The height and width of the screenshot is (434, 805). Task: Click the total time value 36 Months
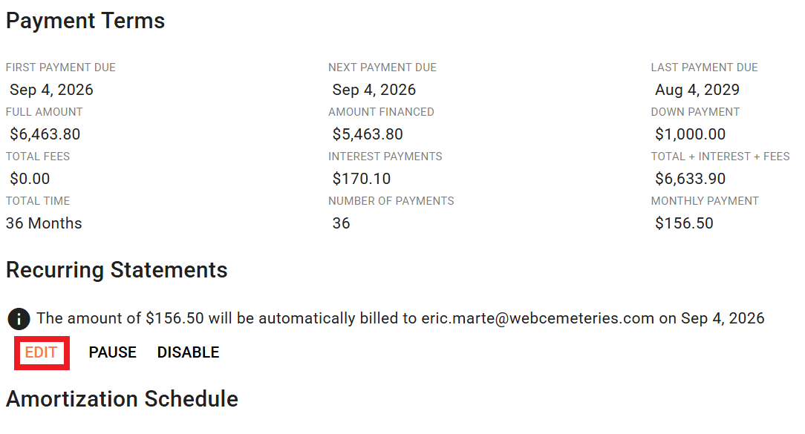click(x=44, y=223)
